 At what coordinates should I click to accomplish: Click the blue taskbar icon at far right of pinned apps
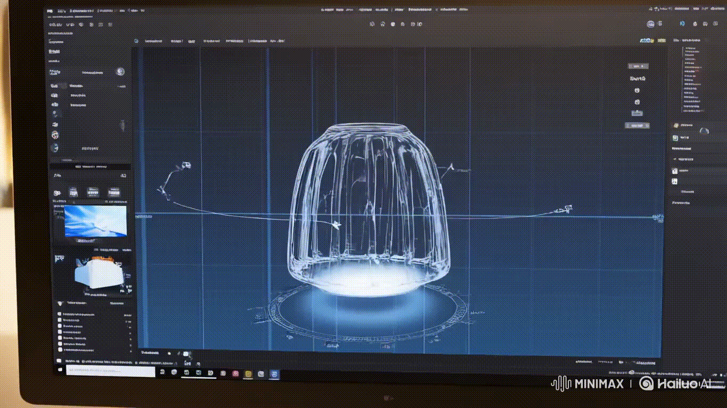[274, 374]
